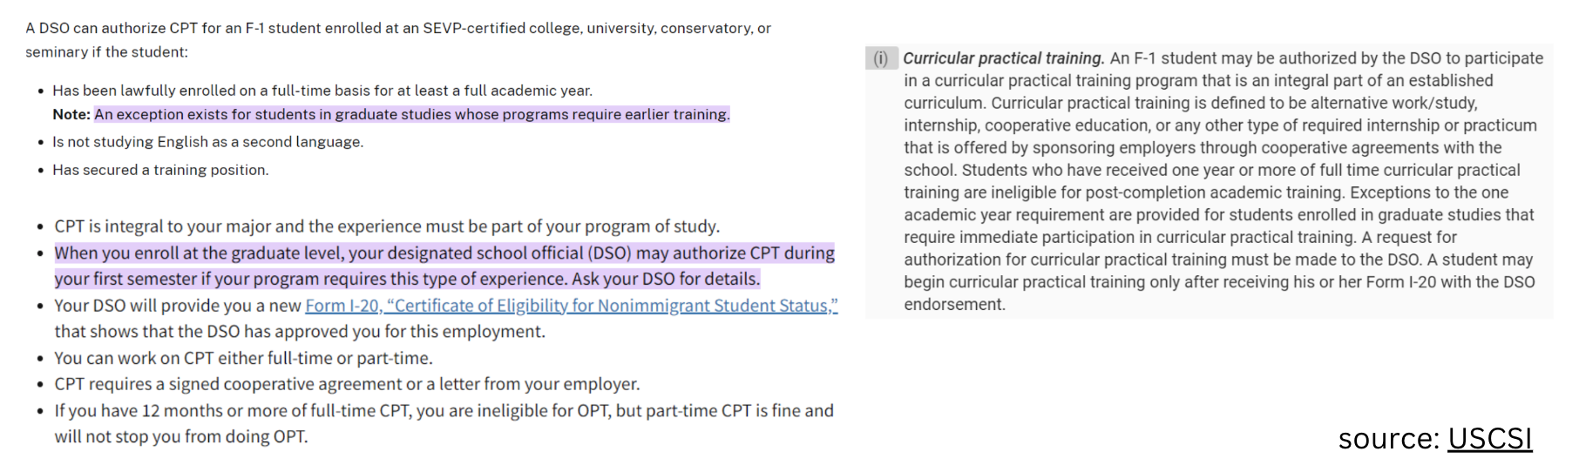This screenshot has width=1579, height=472.
Task: Click the word "endorsement." ending the regulation text
Action: pyautogui.click(x=954, y=305)
